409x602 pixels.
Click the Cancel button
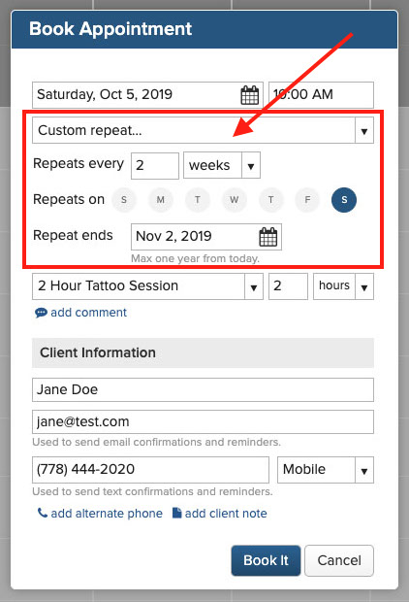[x=339, y=560]
